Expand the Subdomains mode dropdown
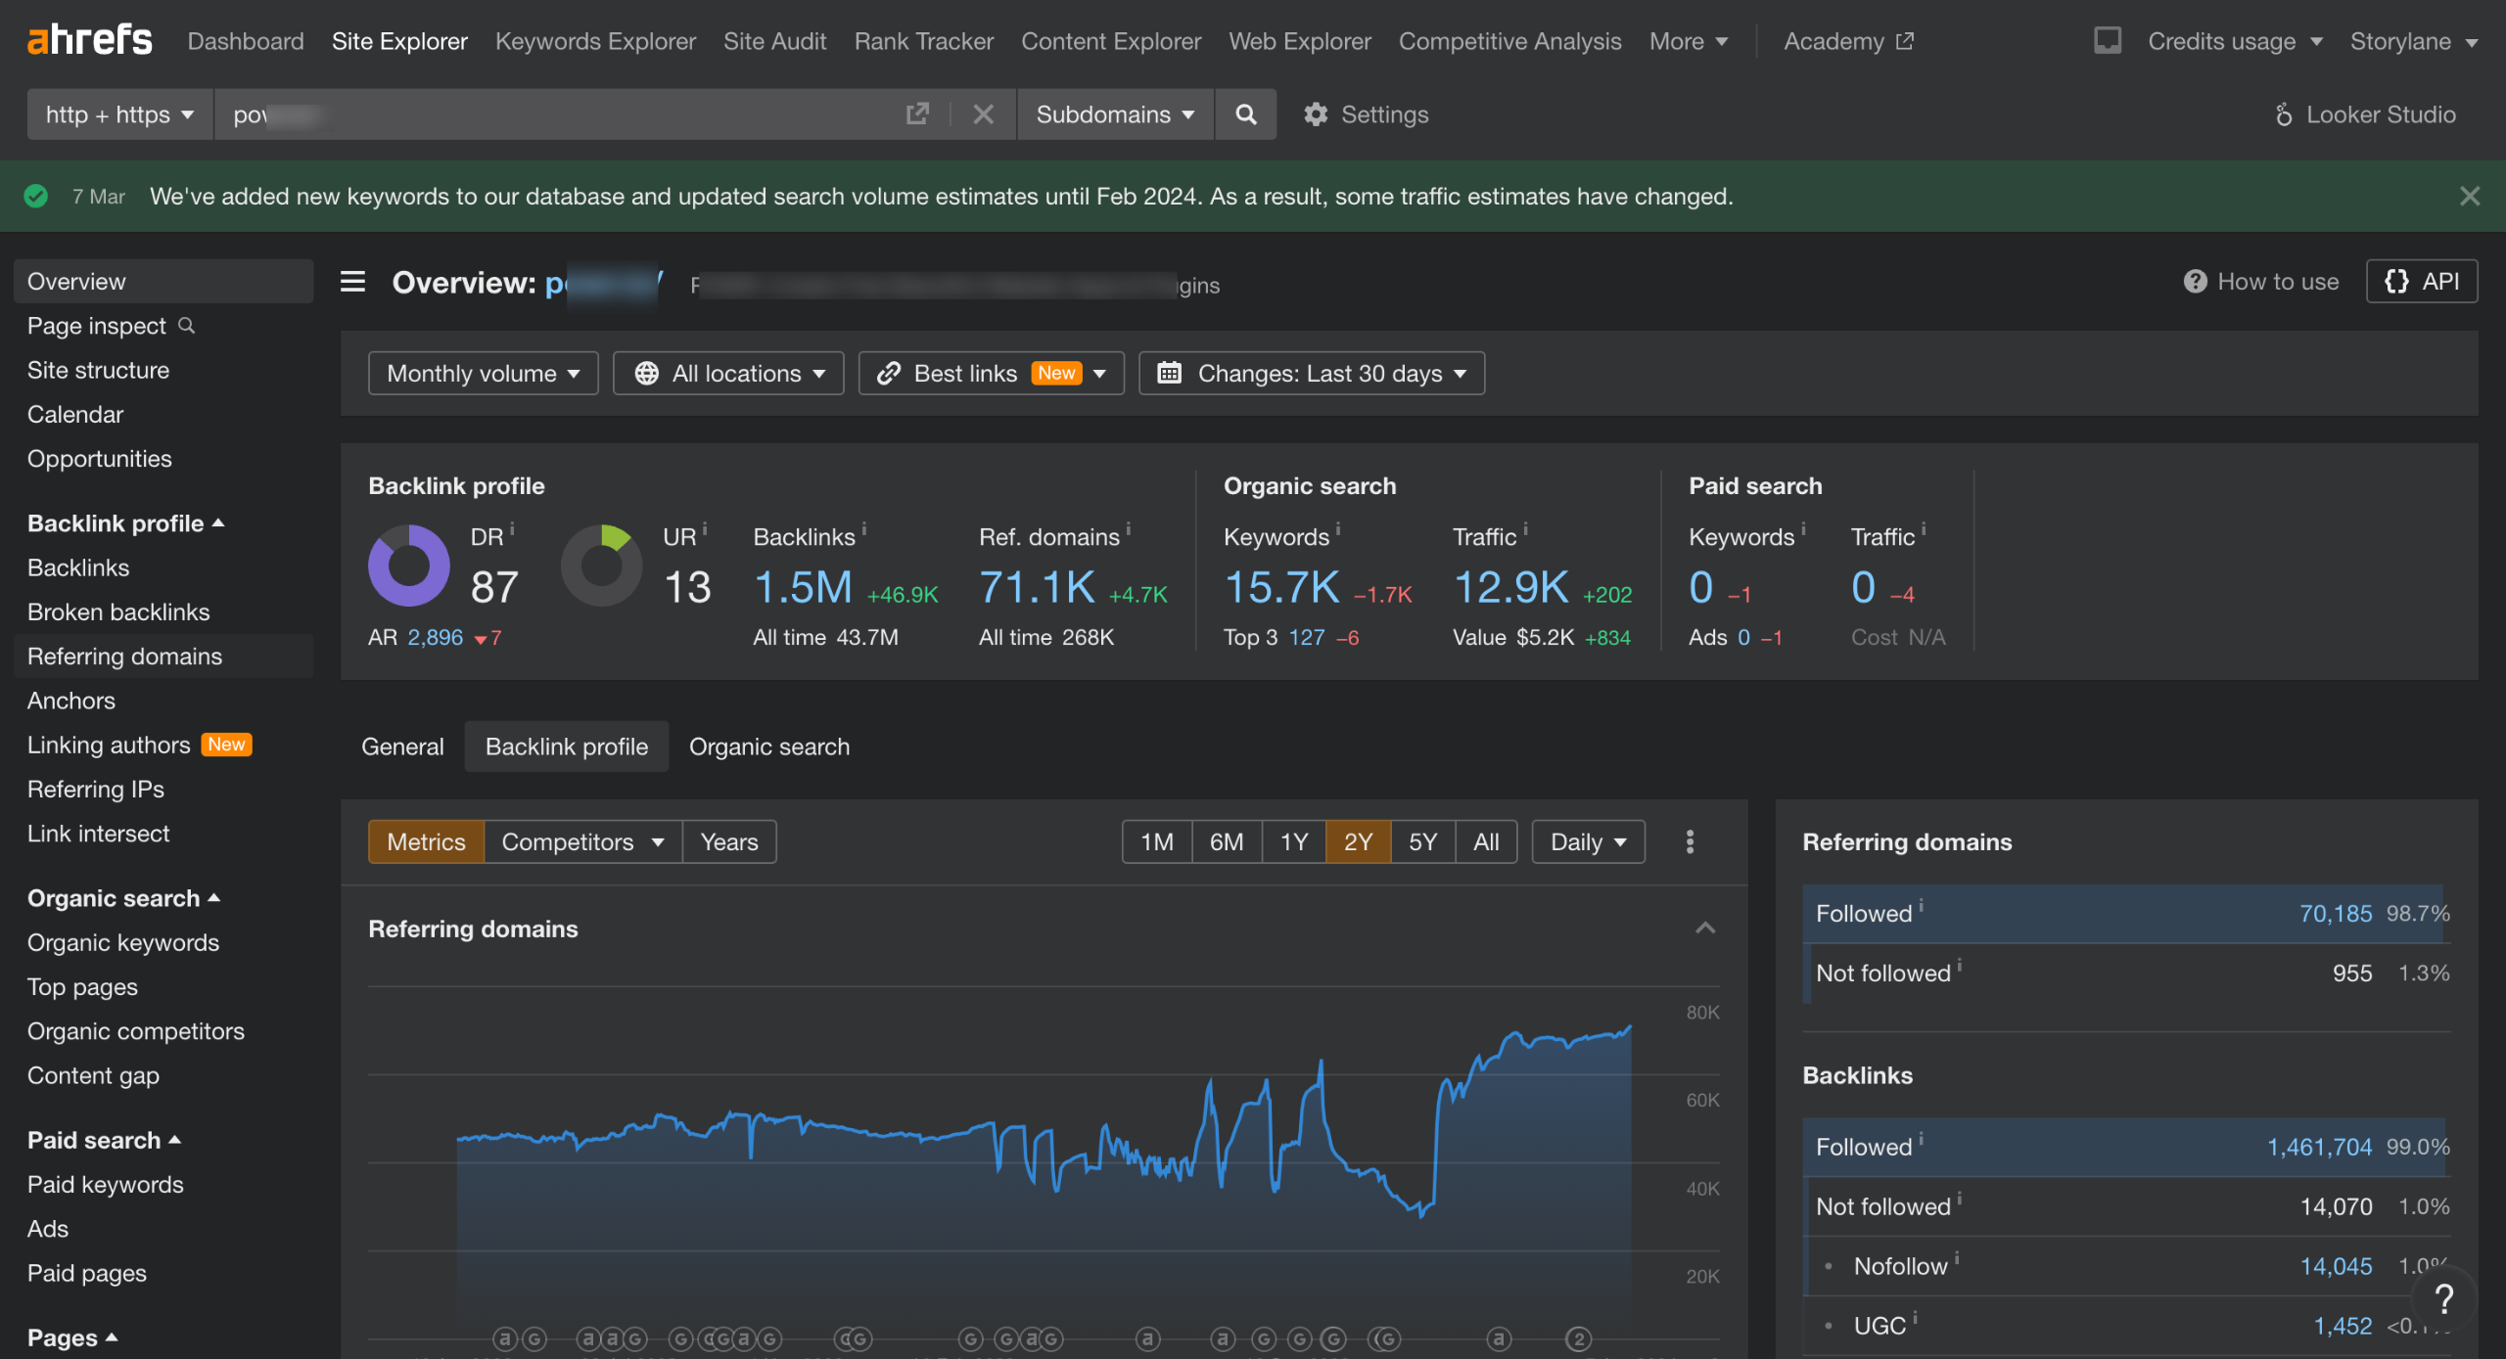2506x1359 pixels. (x=1115, y=114)
